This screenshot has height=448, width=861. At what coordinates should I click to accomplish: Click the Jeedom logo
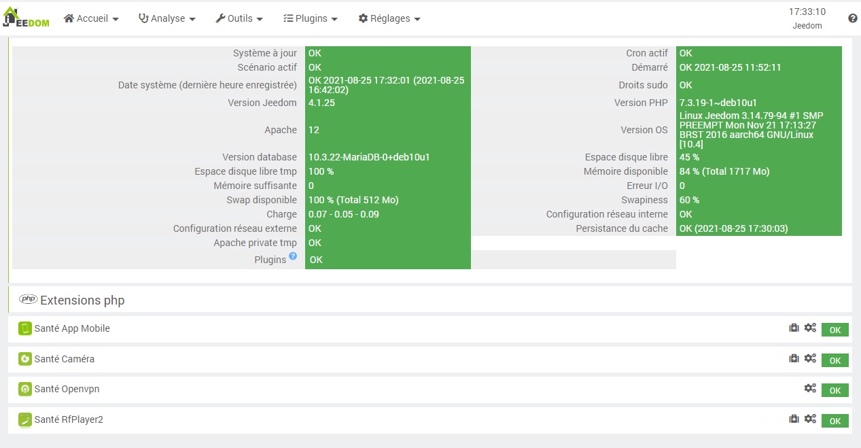point(26,18)
